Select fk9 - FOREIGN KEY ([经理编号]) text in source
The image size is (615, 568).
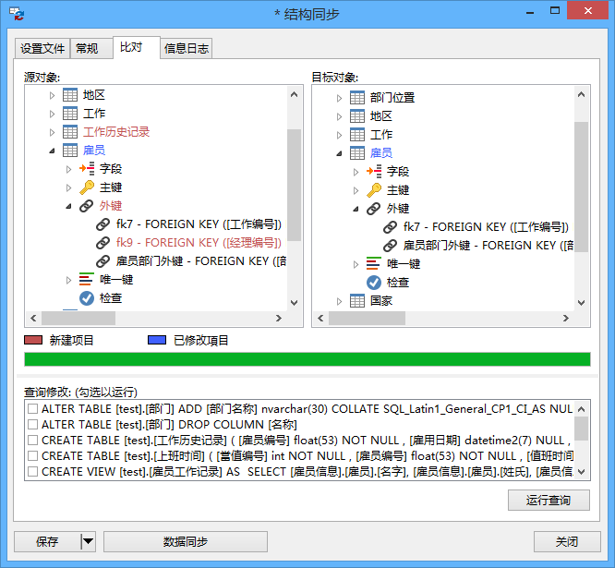click(x=199, y=243)
